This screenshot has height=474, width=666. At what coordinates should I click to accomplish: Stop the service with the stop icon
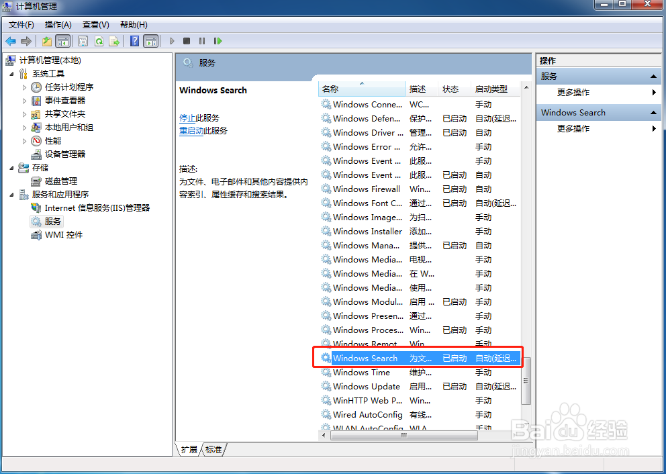tap(185, 41)
